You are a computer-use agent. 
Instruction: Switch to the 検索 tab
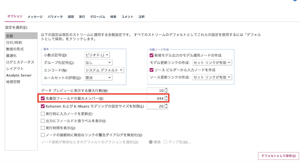pyautogui.click(x=113, y=17)
